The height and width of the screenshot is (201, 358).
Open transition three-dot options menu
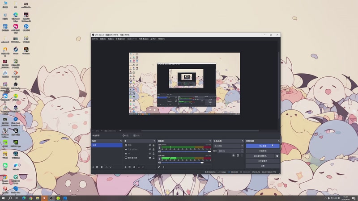click(242, 155)
